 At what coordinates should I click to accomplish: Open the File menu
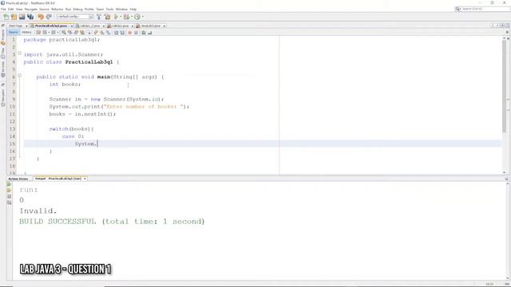click(3, 9)
